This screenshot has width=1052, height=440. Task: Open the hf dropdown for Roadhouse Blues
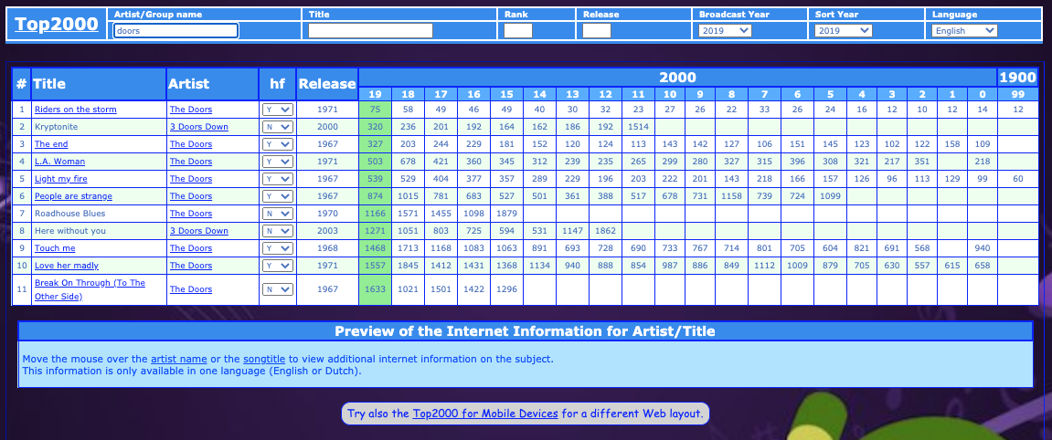[277, 215]
